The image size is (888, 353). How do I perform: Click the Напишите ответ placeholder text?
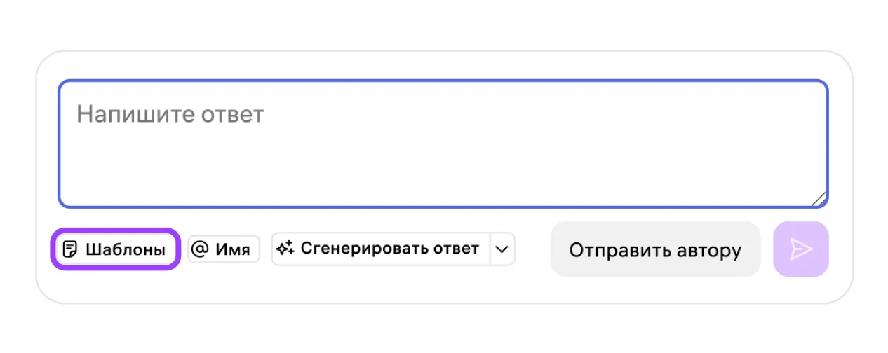tap(170, 115)
